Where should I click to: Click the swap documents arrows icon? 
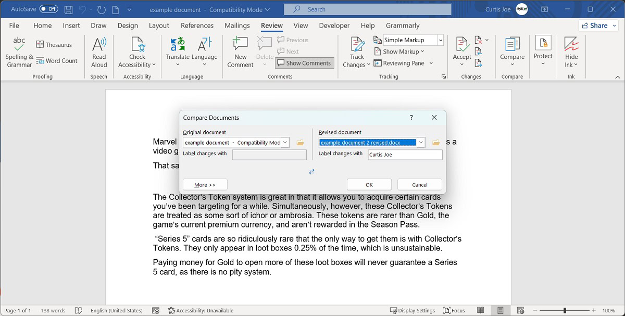311,171
